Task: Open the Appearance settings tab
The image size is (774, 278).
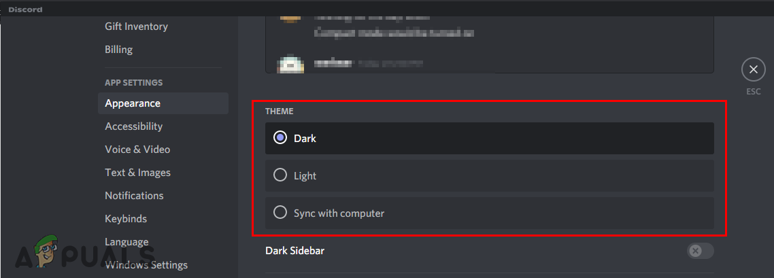Action: tap(133, 103)
